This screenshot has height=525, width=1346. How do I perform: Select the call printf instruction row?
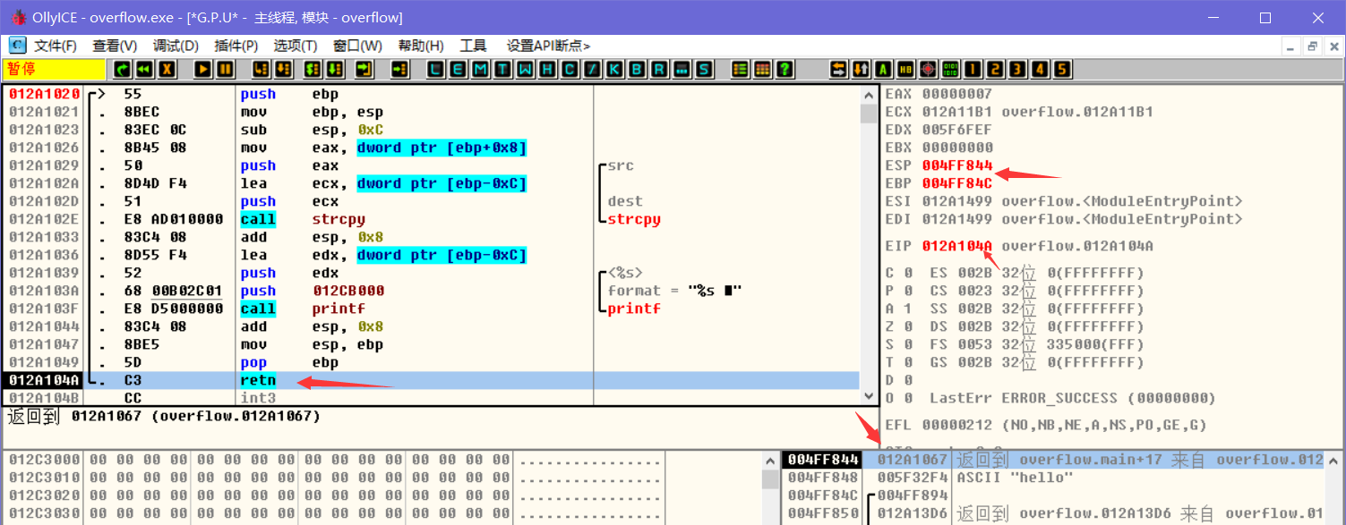pos(431,309)
